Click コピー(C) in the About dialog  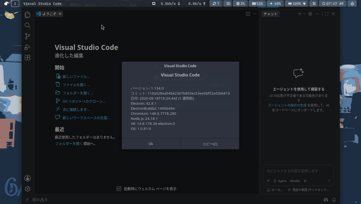tap(210, 144)
